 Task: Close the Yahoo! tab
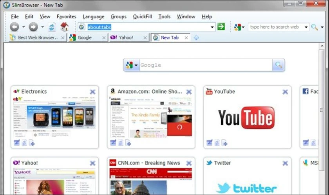[145, 38]
